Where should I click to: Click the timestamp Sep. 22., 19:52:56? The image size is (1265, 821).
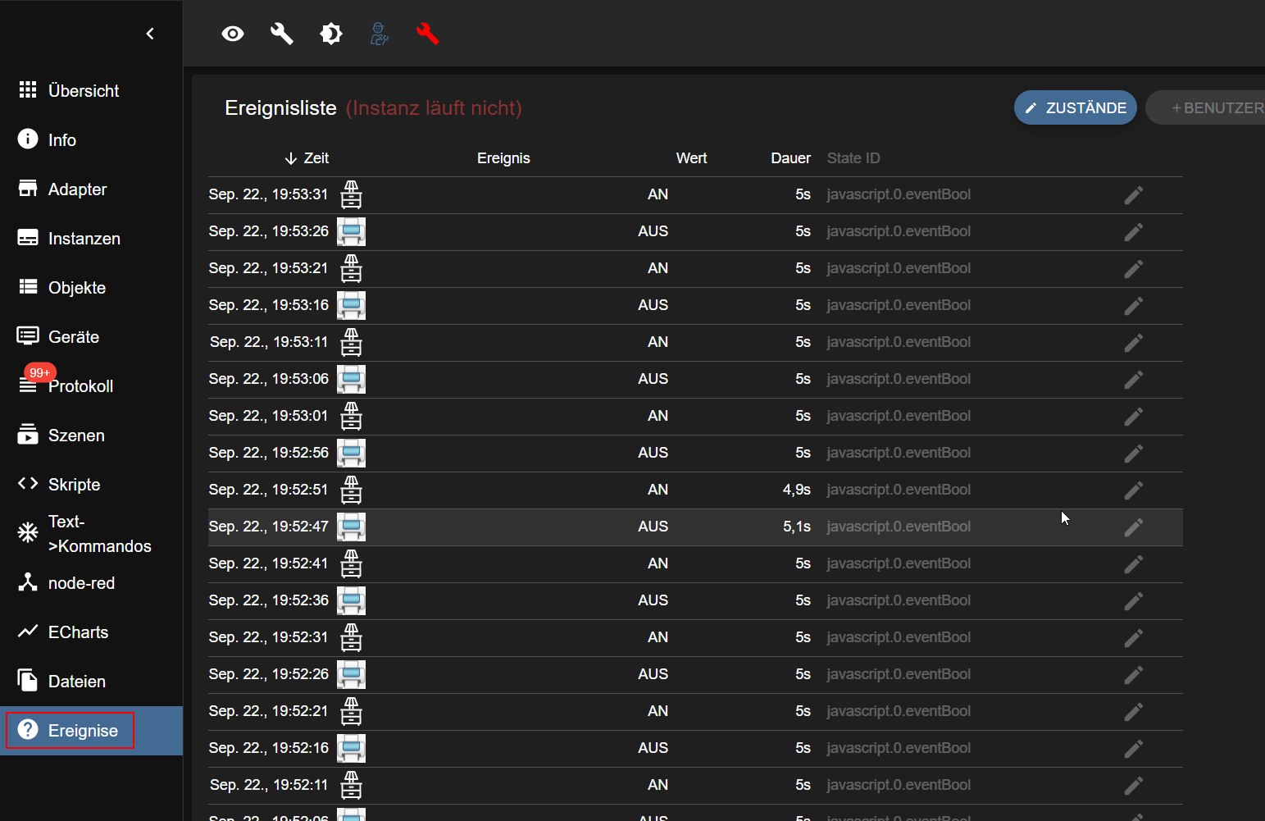pos(268,453)
